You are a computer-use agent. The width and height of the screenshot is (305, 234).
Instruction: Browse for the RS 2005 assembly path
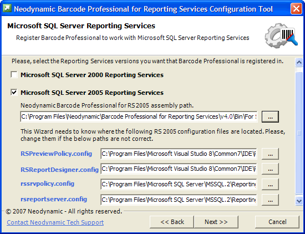pos(270,116)
